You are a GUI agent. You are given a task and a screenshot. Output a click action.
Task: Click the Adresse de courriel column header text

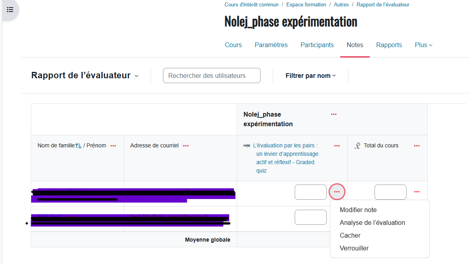(155, 146)
